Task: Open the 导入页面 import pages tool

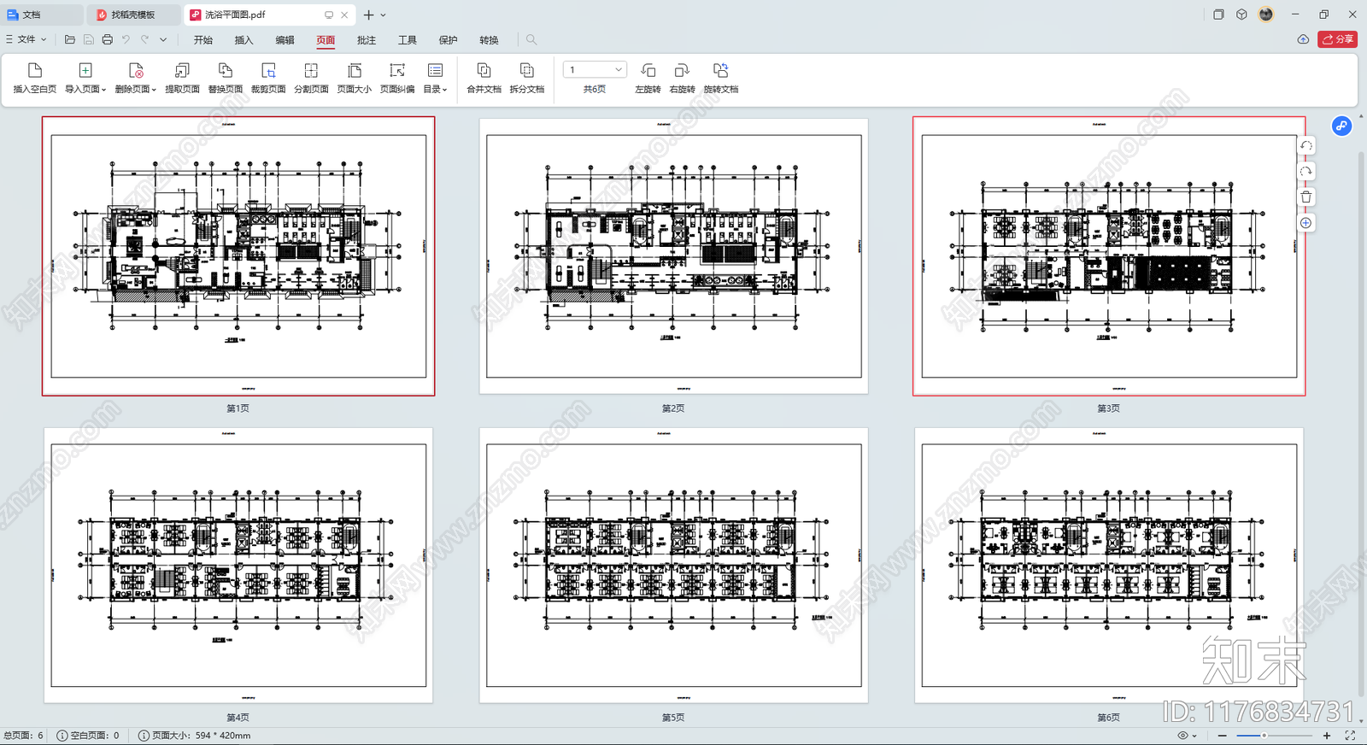Action: click(85, 78)
